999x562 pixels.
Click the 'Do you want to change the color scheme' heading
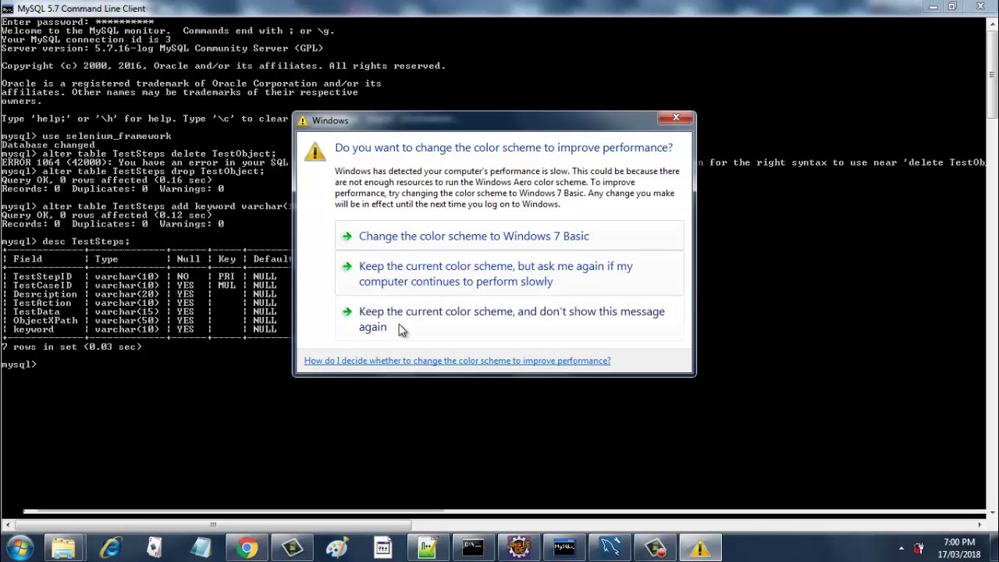pyautogui.click(x=503, y=148)
